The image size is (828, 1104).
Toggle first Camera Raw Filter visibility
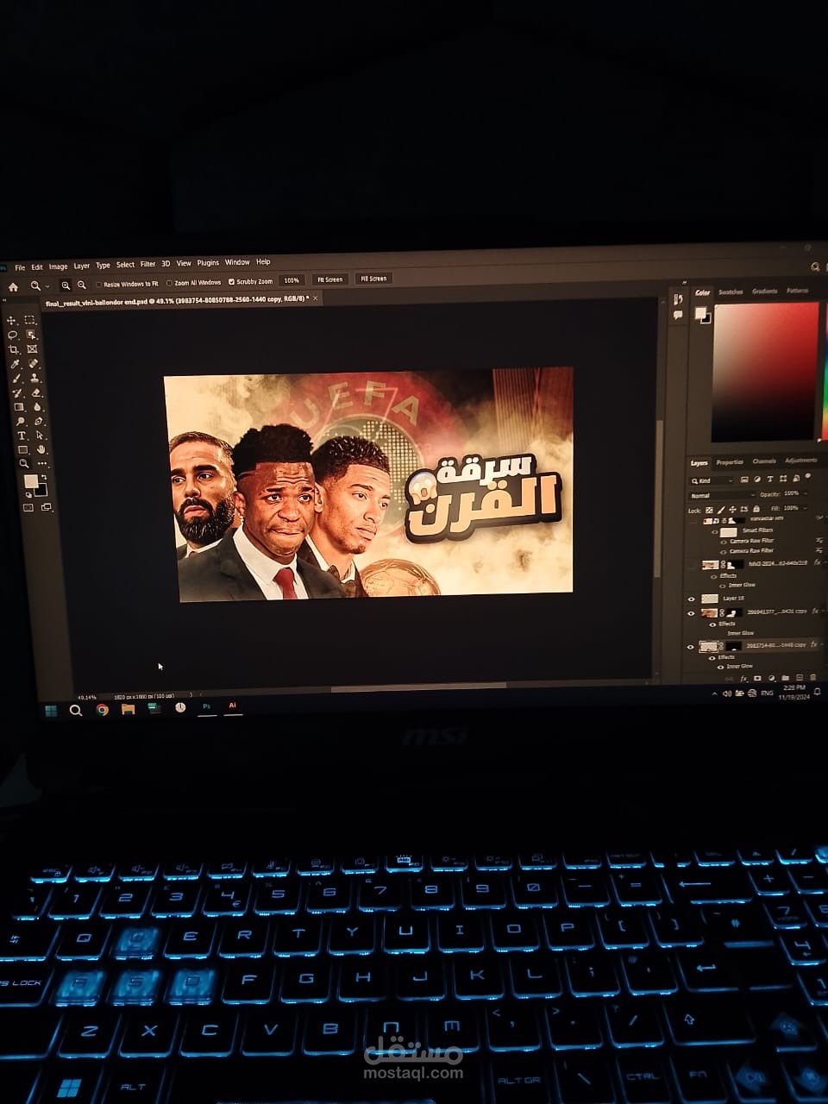(722, 542)
